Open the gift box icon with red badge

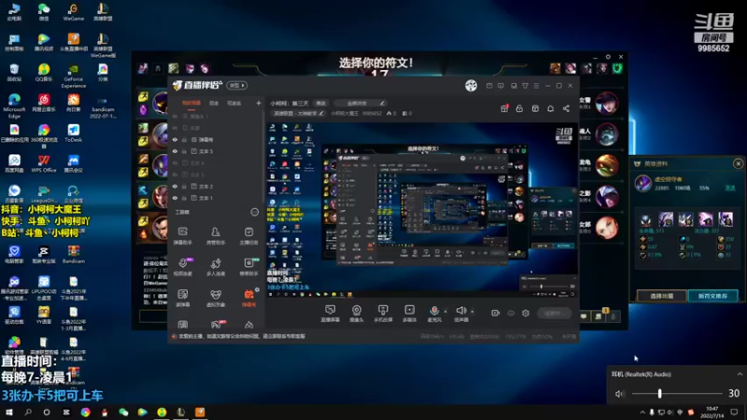coord(504,108)
